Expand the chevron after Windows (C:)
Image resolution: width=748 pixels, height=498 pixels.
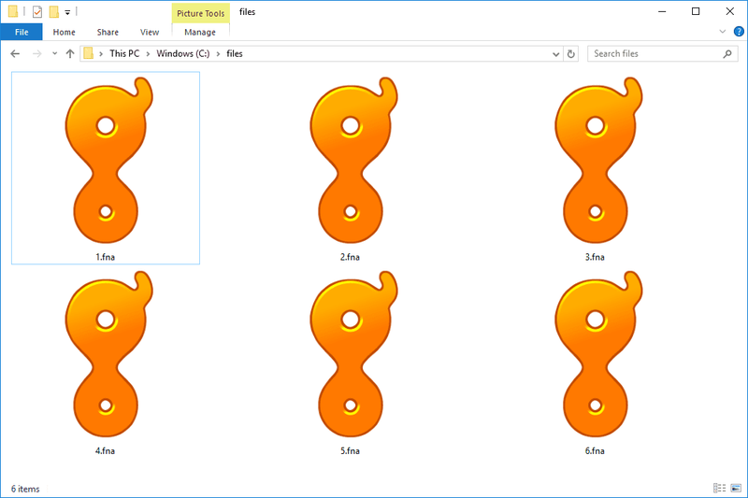(218, 54)
